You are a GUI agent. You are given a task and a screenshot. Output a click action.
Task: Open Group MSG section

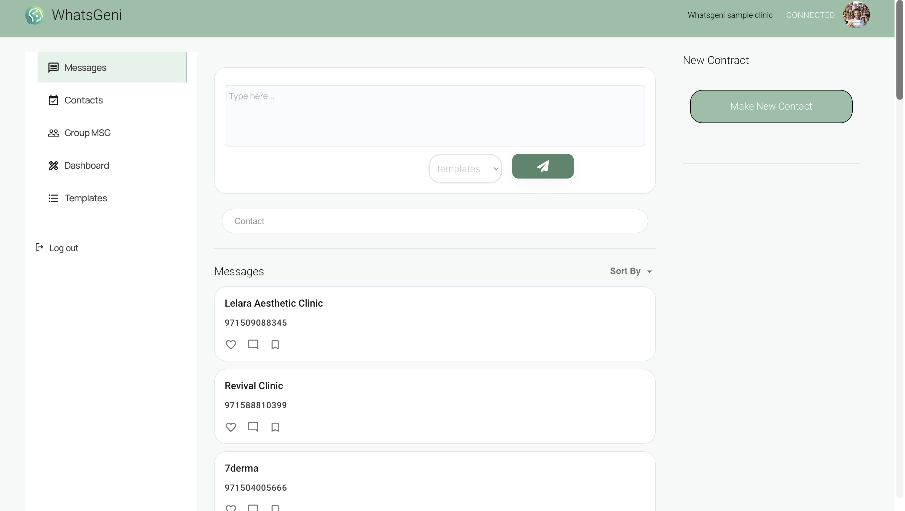tap(112, 133)
